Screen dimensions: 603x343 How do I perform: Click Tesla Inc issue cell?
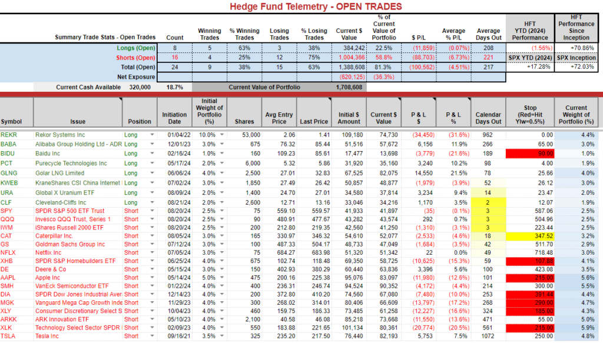[x=78, y=336]
